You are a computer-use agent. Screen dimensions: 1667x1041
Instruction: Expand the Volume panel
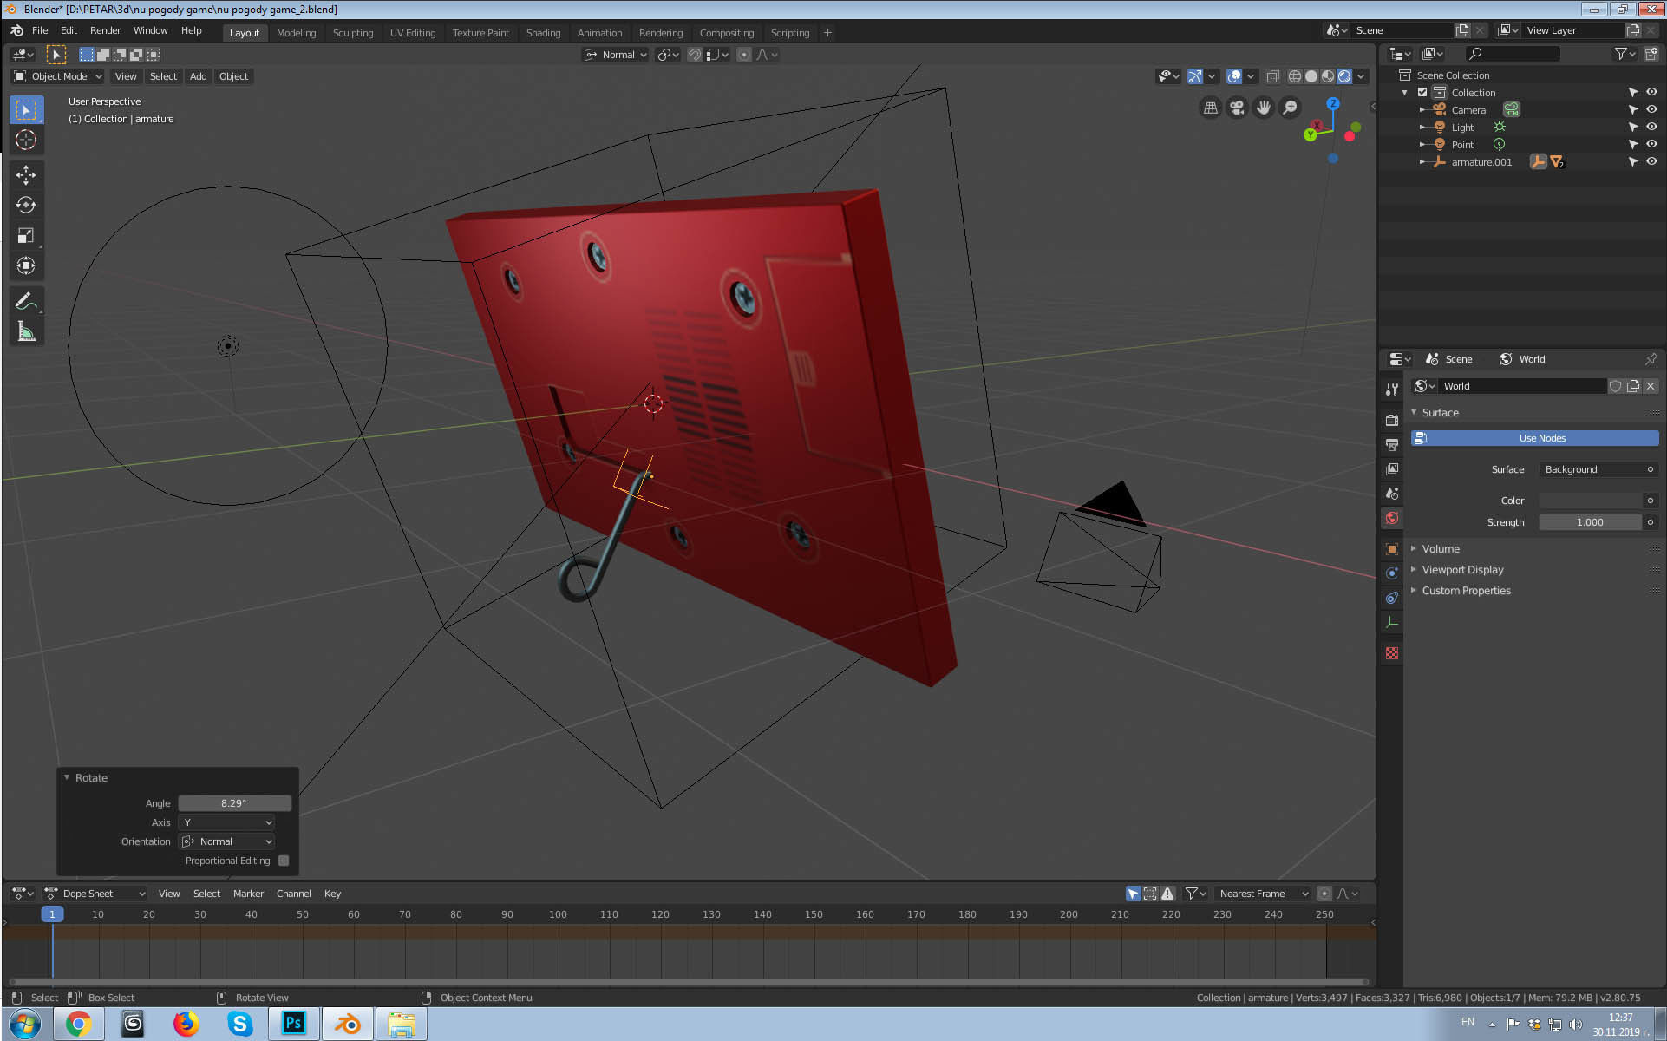(1441, 549)
